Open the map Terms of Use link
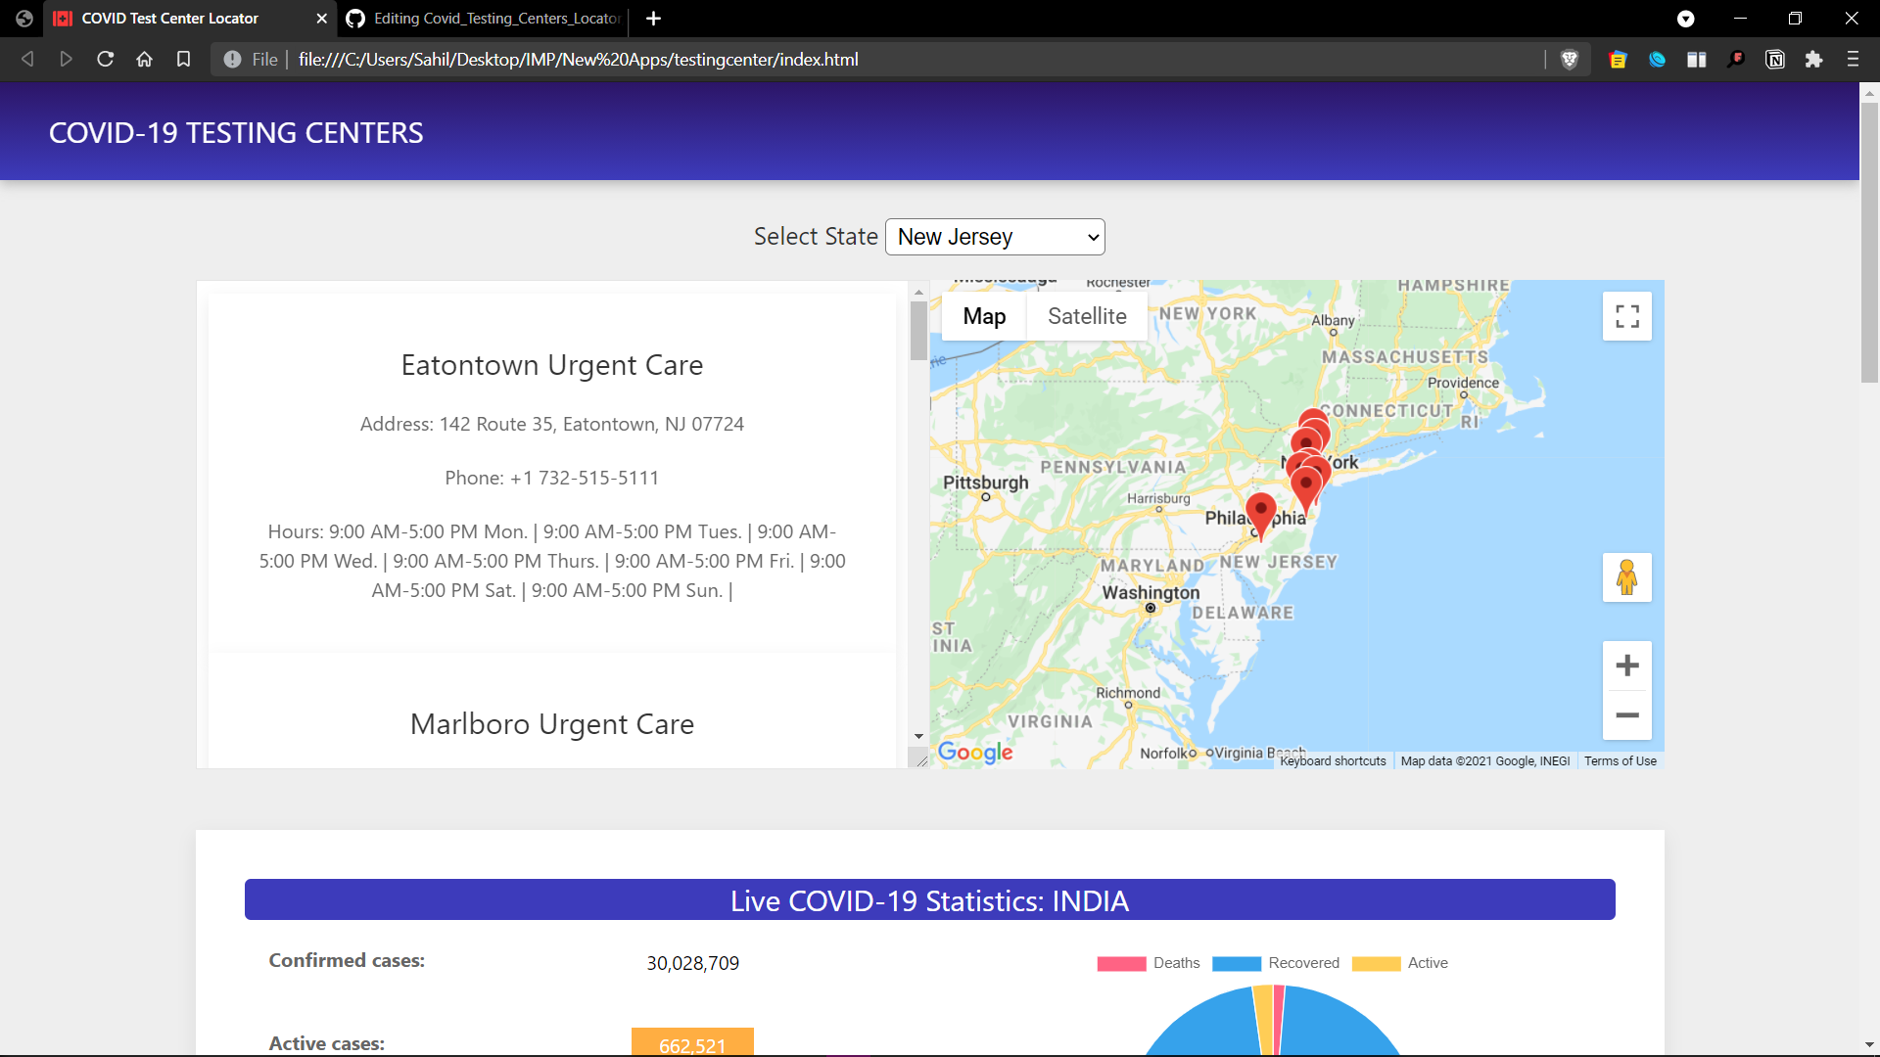Image resolution: width=1880 pixels, height=1057 pixels. (1621, 761)
